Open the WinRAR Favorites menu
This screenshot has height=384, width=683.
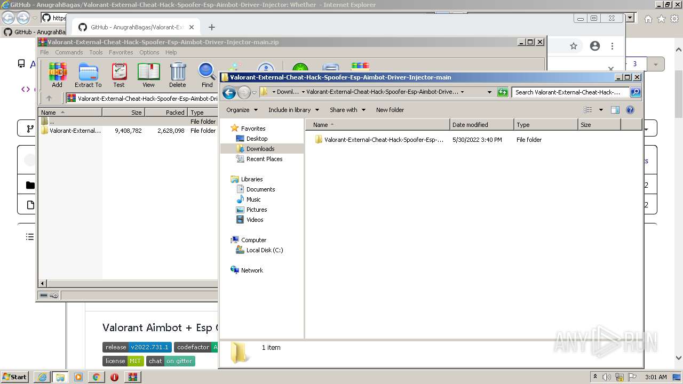(121, 52)
